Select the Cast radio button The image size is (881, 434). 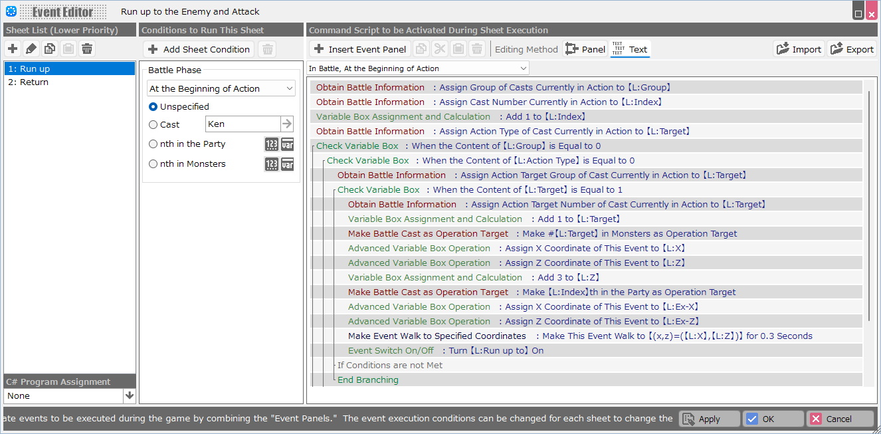click(x=153, y=124)
